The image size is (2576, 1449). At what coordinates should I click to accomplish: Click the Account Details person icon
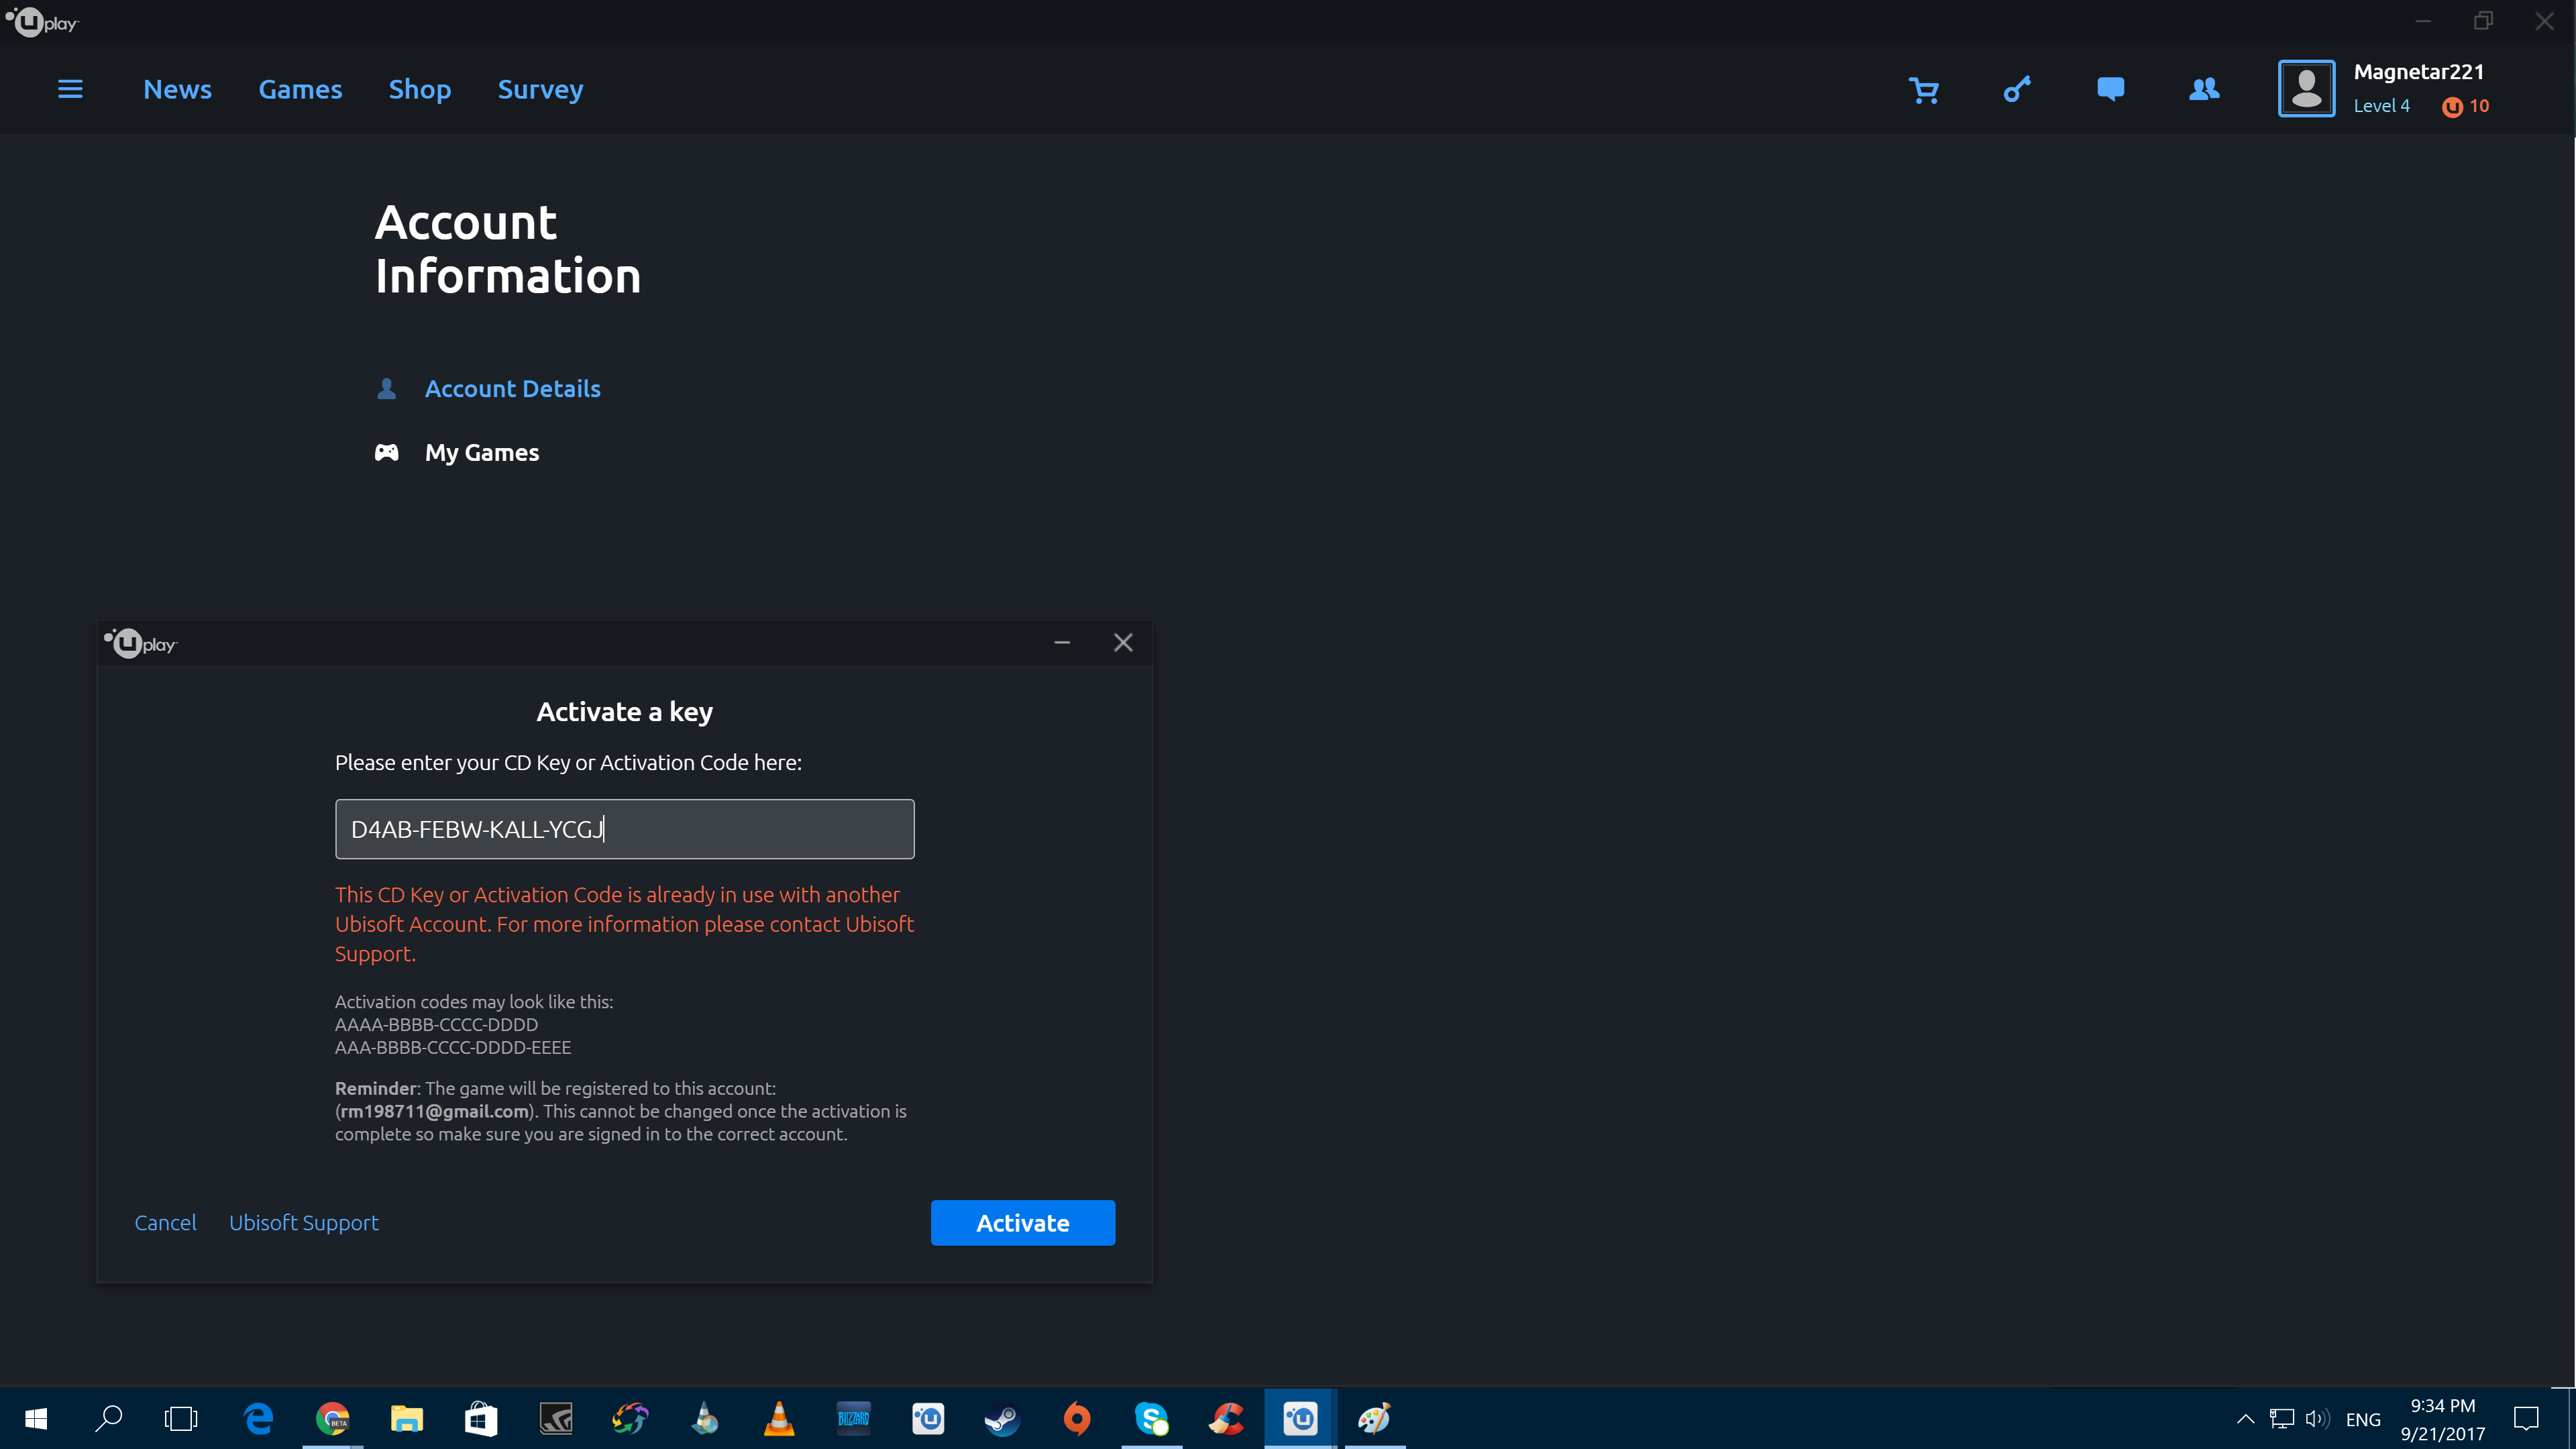(386, 388)
